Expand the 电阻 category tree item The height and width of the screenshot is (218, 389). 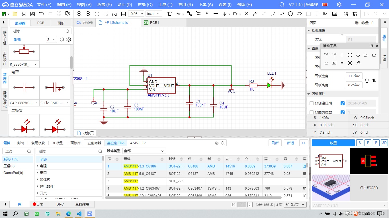38,166
